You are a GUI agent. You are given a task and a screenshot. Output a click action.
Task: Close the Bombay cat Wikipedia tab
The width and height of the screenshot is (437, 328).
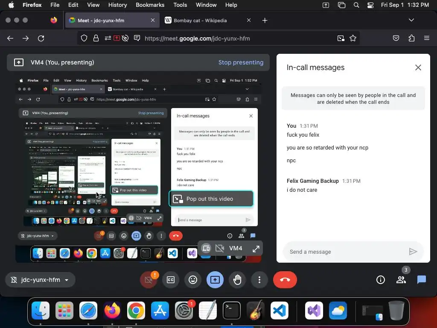(249, 20)
